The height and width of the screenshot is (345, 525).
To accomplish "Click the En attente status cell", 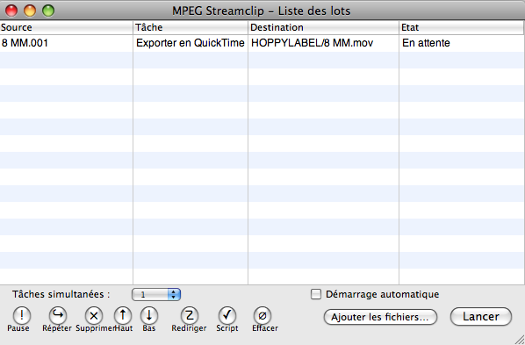I will (462, 43).
